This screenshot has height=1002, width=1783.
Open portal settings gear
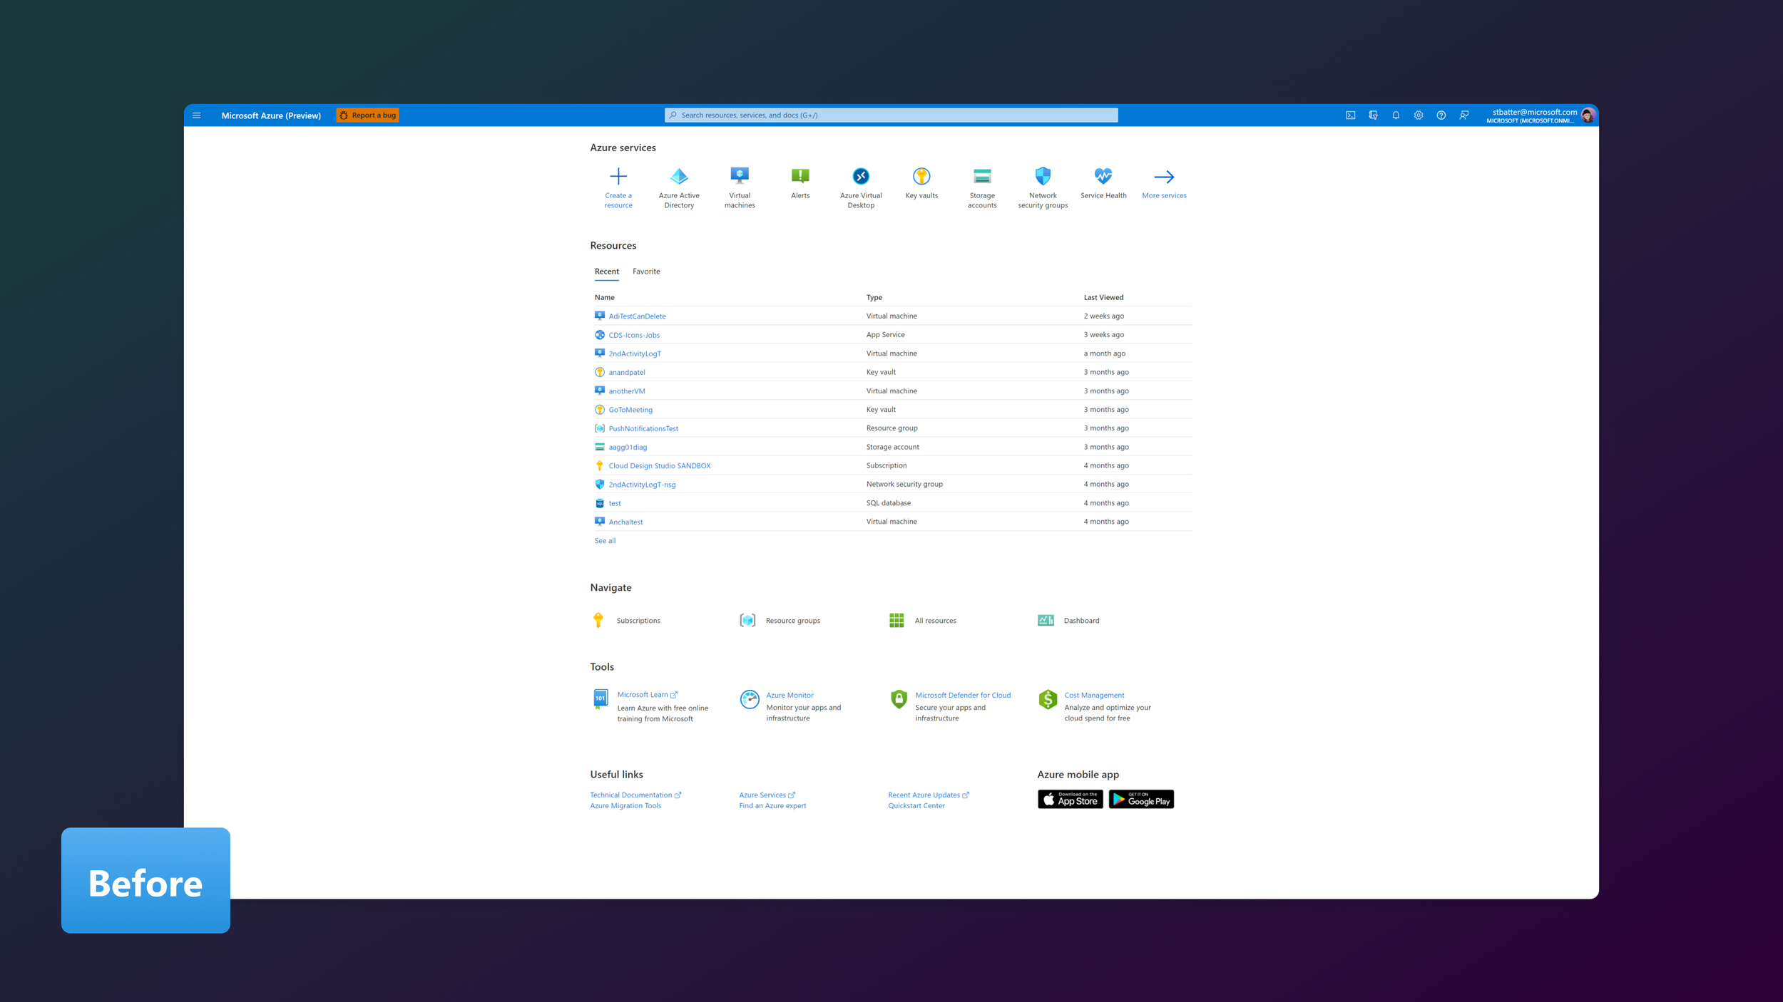point(1419,115)
